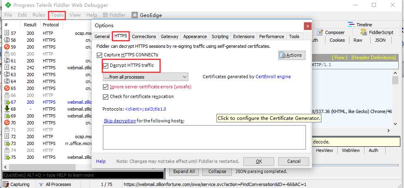Switch to the Scripting options tab

(x=220, y=36)
